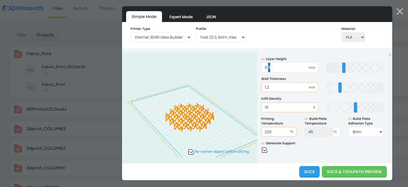This screenshot has height=187, width=408.
Task: Close the slicing dialog with the X
Action: click(400, 11)
